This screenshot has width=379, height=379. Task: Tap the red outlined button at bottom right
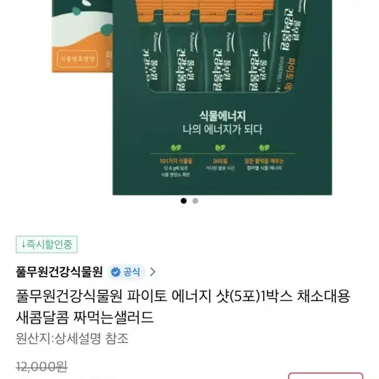point(326,376)
